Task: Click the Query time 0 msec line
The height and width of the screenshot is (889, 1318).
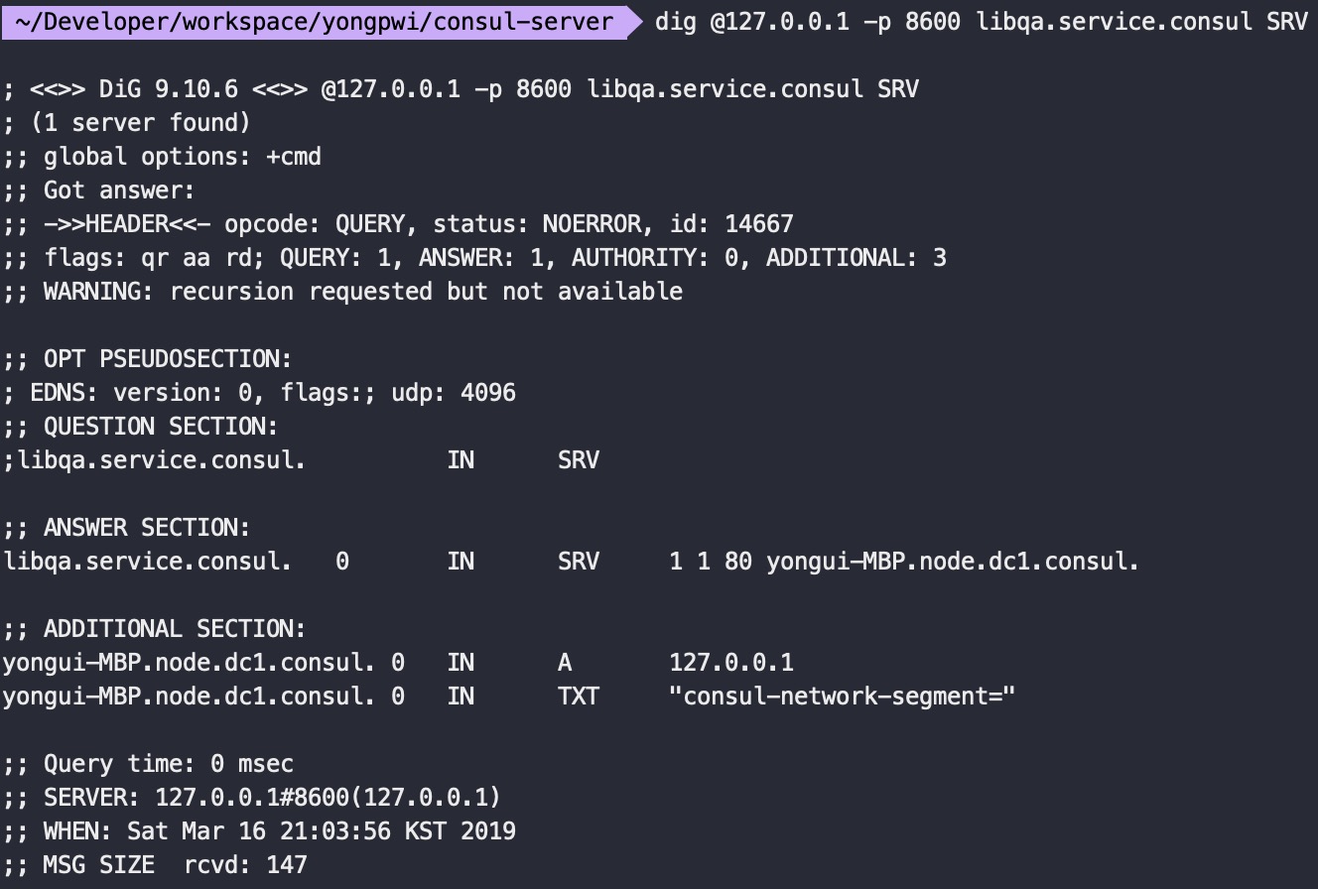Action: tap(148, 764)
